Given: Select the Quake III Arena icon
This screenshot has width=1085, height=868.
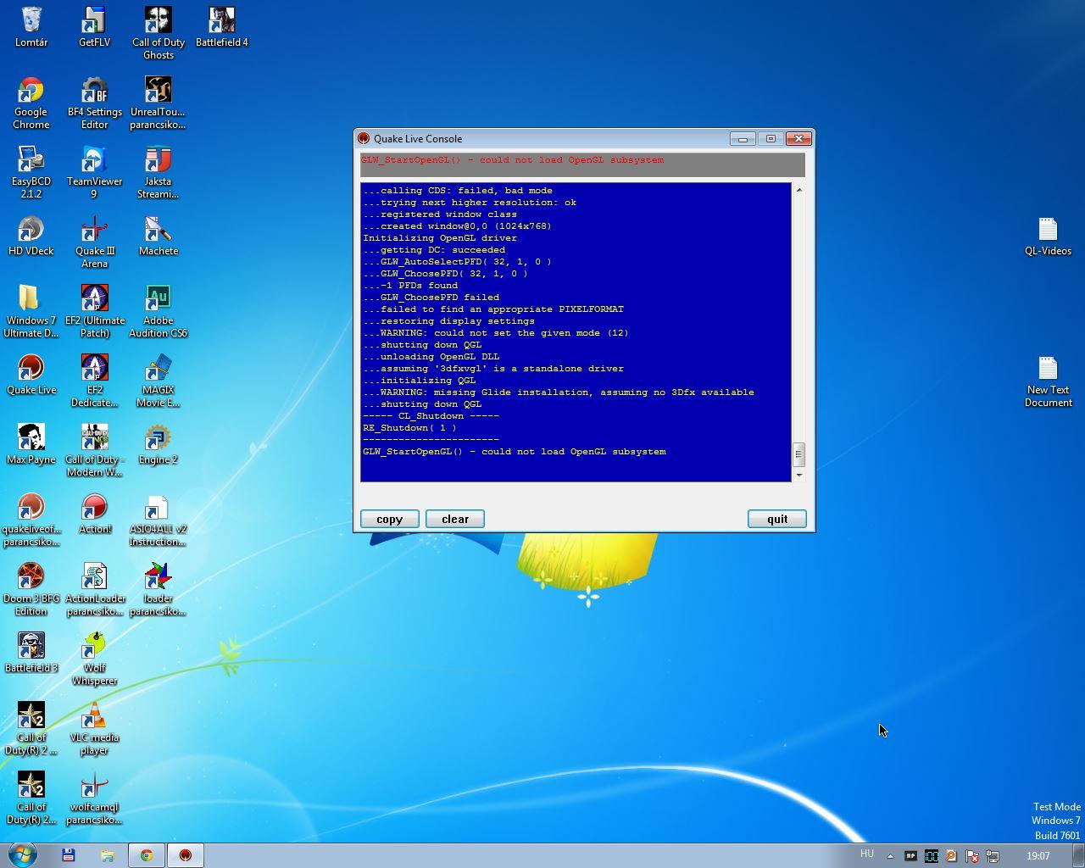Looking at the screenshot, I should click(94, 242).
